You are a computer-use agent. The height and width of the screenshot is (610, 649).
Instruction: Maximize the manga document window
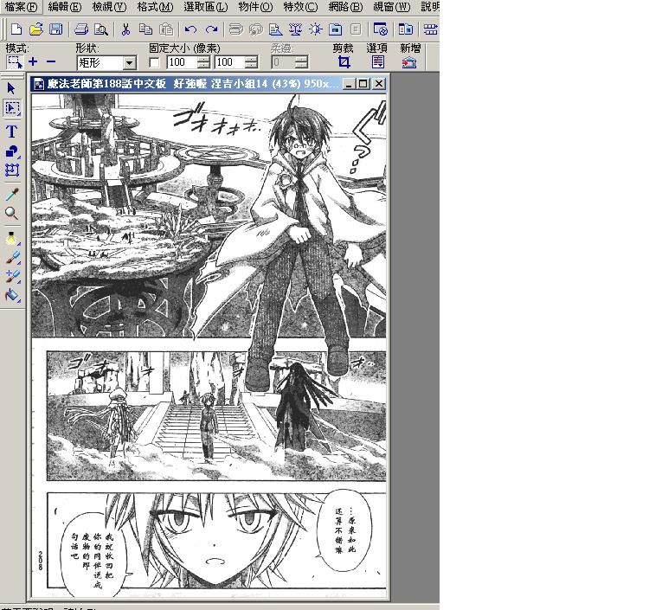pos(363,84)
